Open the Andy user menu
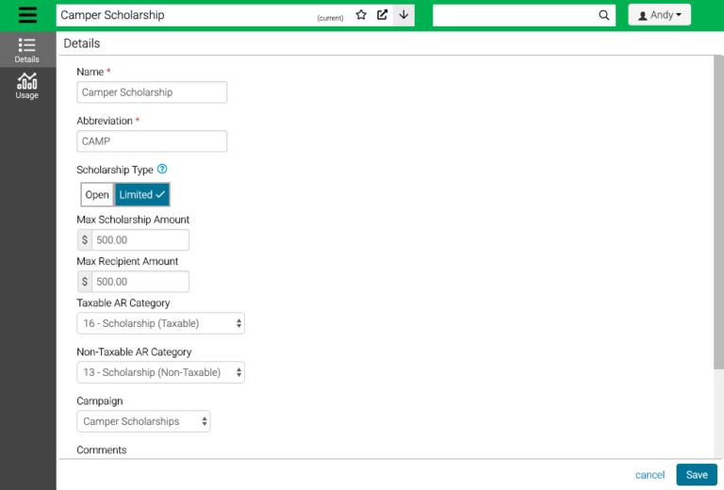This screenshot has height=490, width=724. point(659,15)
